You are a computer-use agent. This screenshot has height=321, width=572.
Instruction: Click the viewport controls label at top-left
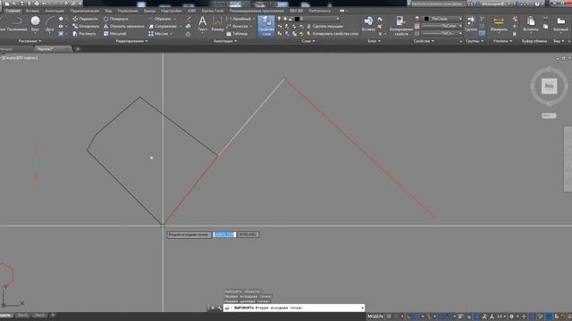click(x=20, y=58)
